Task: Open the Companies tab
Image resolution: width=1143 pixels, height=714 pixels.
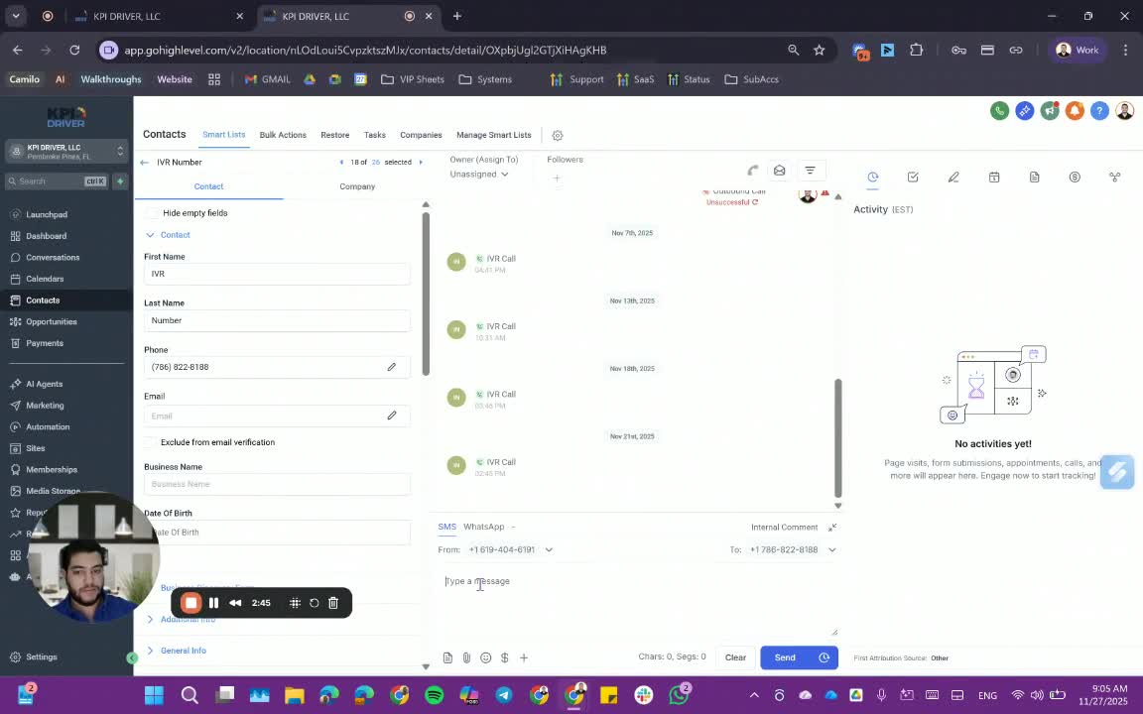Action: (421, 135)
